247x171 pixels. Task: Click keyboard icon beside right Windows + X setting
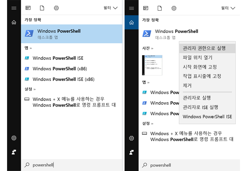145,133
